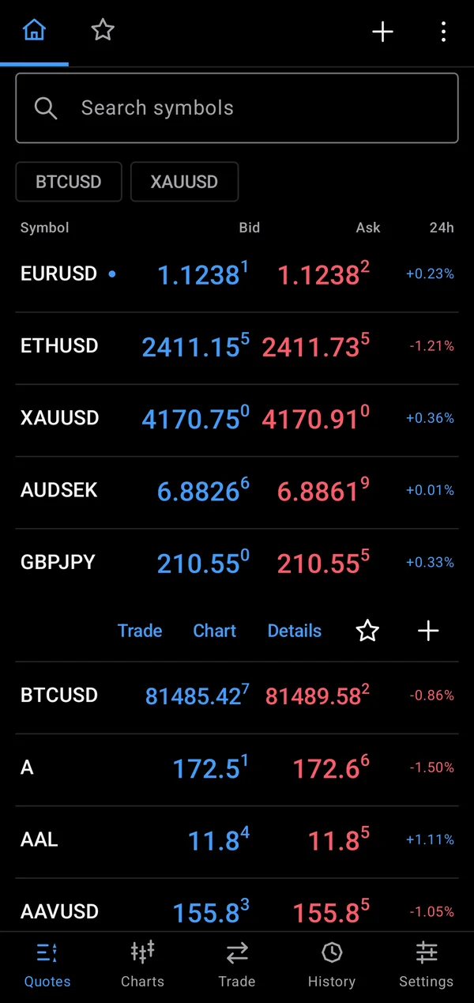Open the home watchlist tab
Image resolution: width=474 pixels, height=1003 pixels.
(34, 32)
